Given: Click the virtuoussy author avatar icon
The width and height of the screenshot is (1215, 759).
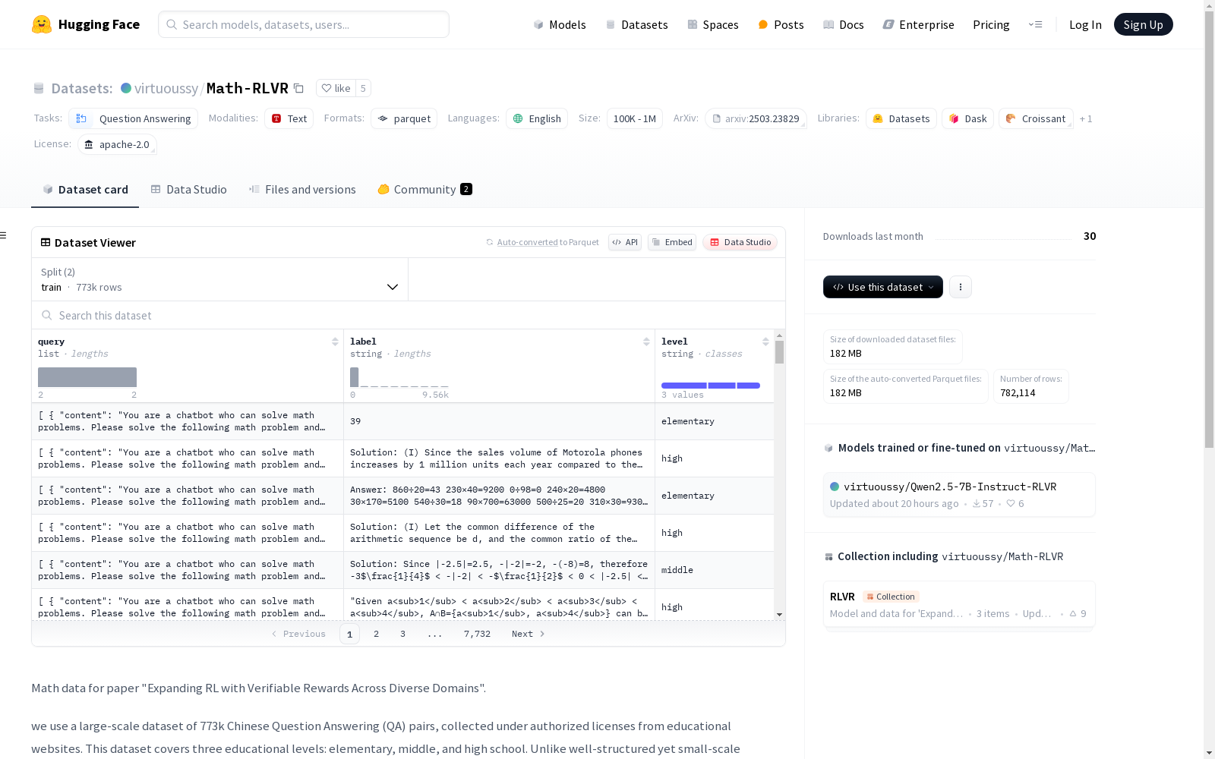Looking at the screenshot, I should 126,88.
